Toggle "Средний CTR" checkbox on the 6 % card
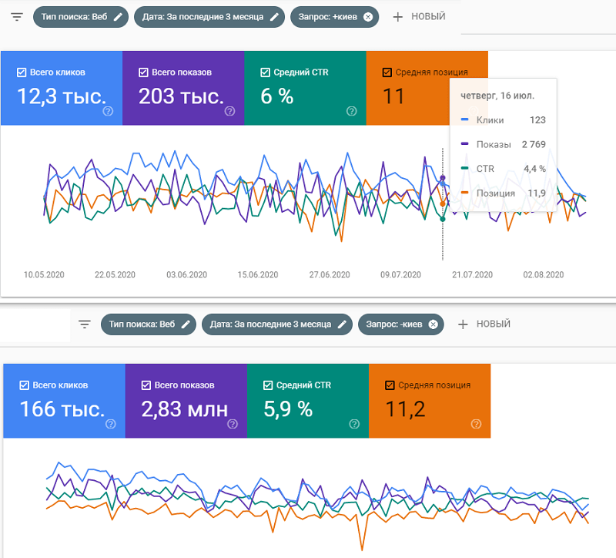 tap(265, 72)
